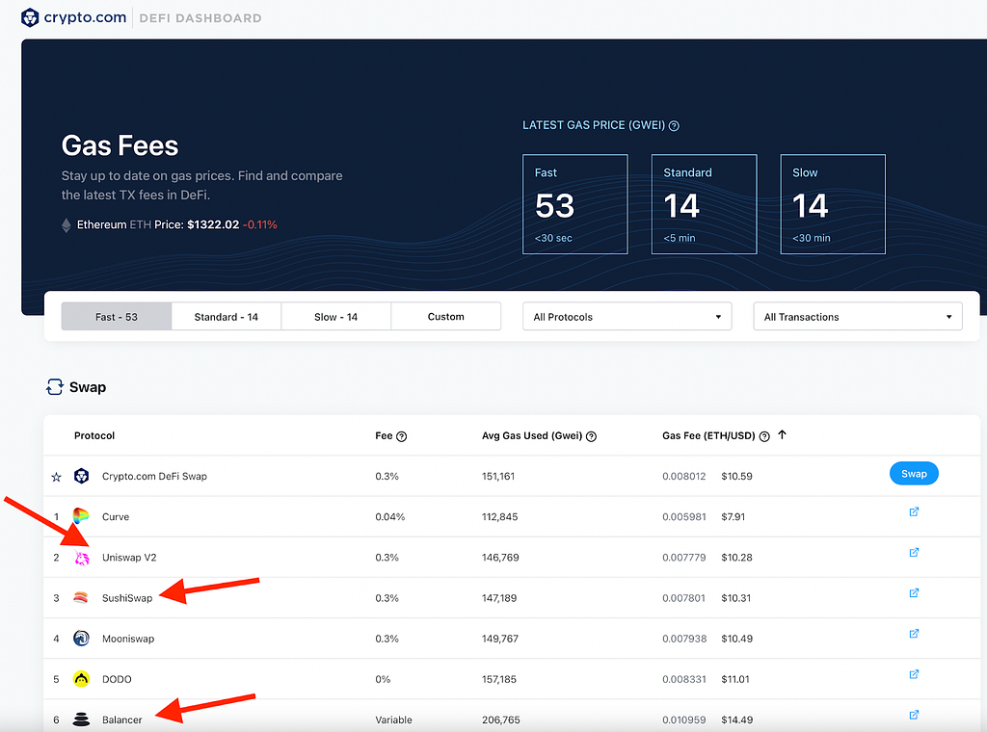Viewport: 987px width, 732px height.
Task: Select the Standard - 14 speed option
Action: [226, 316]
